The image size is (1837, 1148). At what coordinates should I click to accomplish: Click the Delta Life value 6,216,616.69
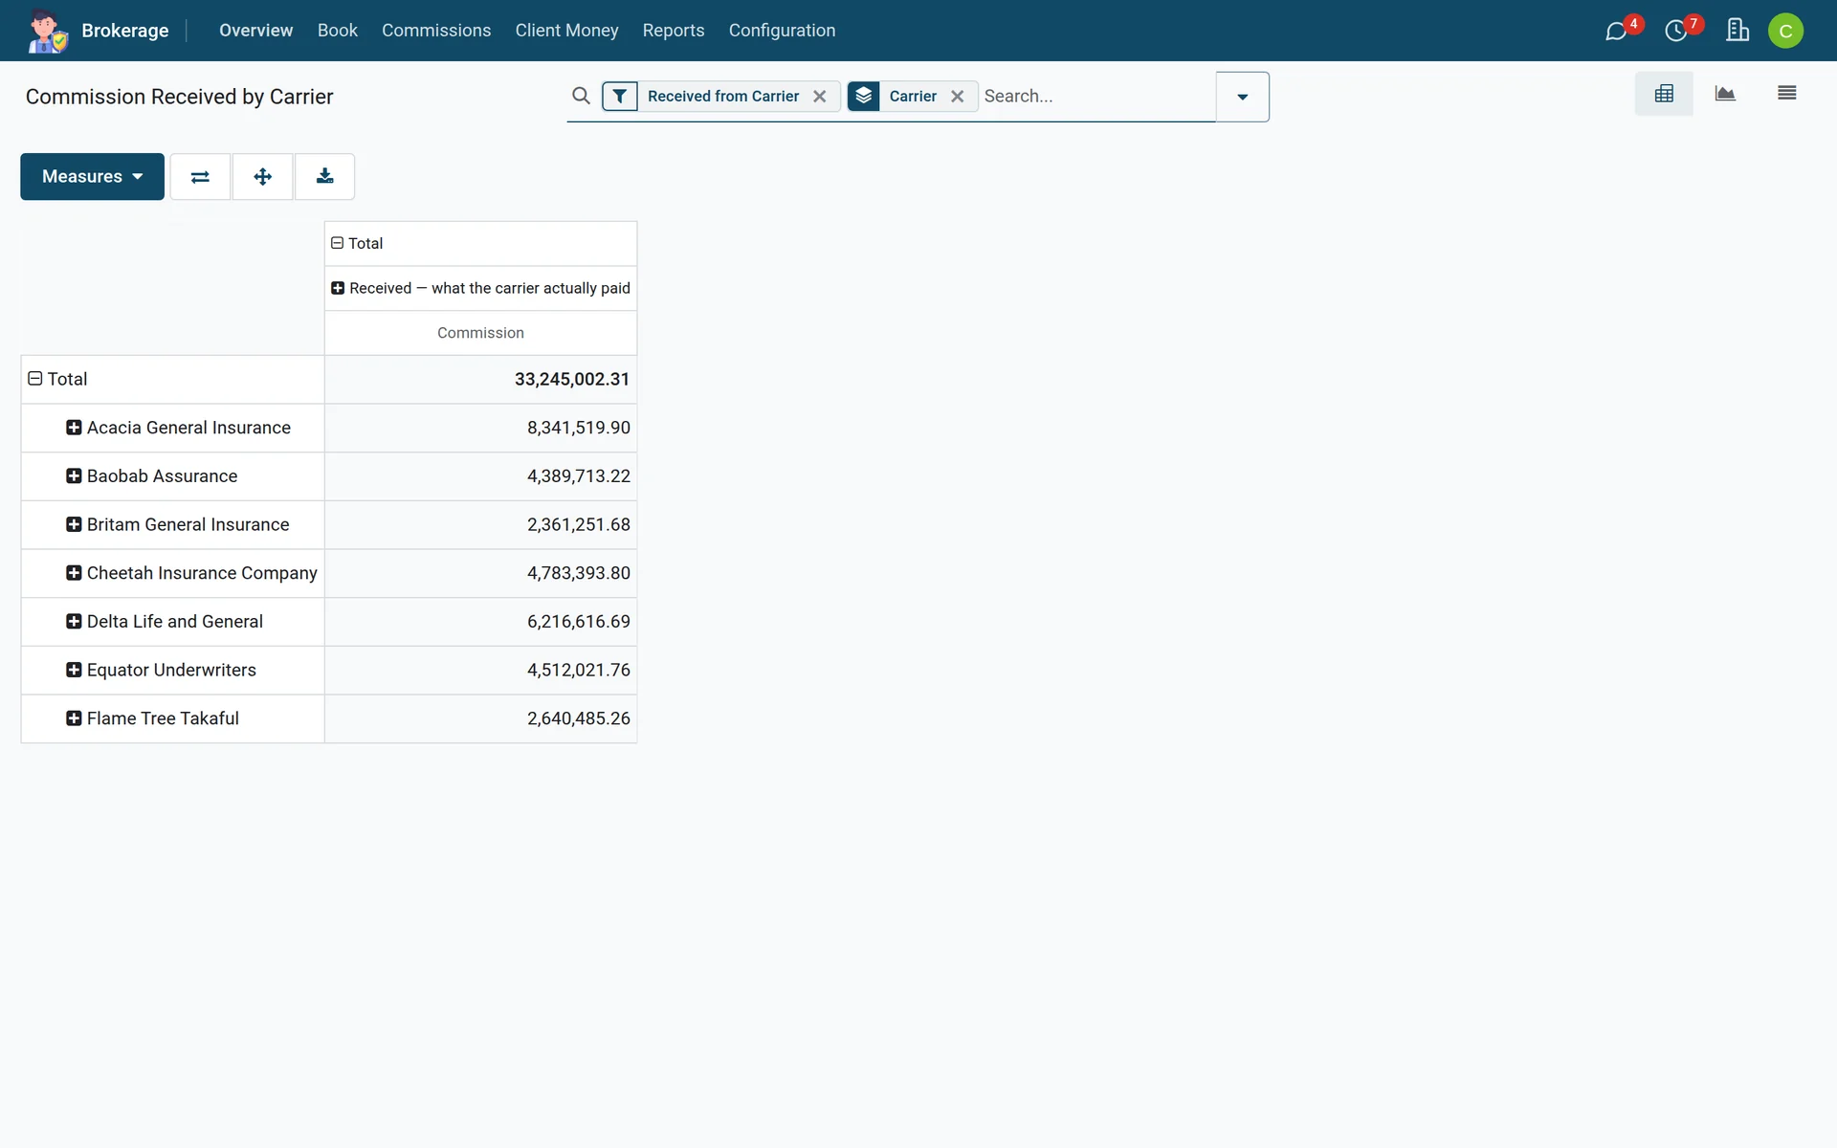[x=579, y=622]
